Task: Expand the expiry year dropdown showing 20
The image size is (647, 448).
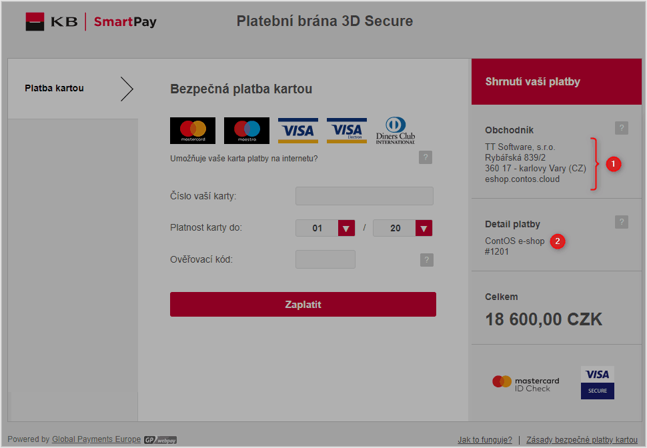Action: [402, 228]
